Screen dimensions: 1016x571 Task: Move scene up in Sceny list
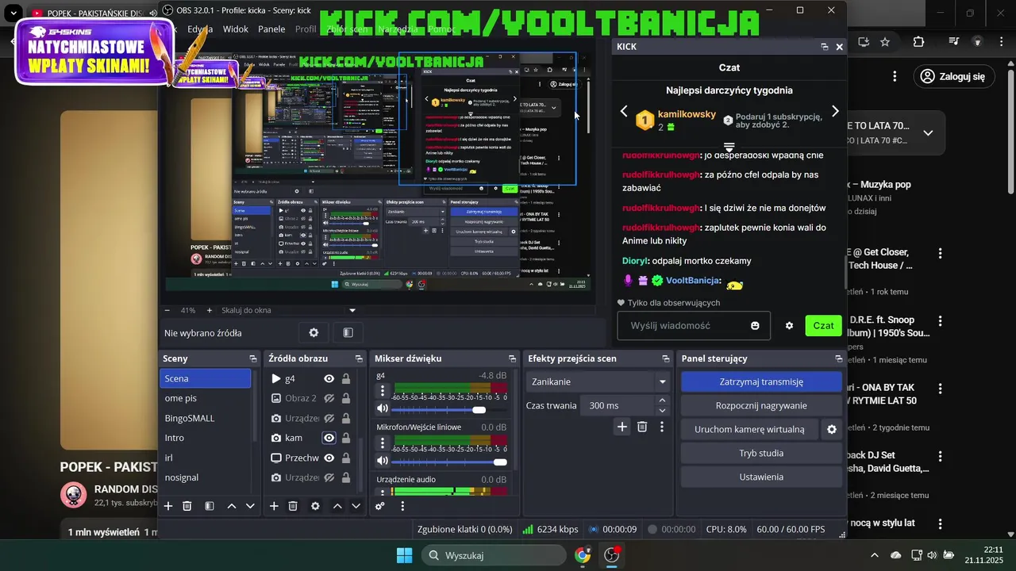(232, 506)
